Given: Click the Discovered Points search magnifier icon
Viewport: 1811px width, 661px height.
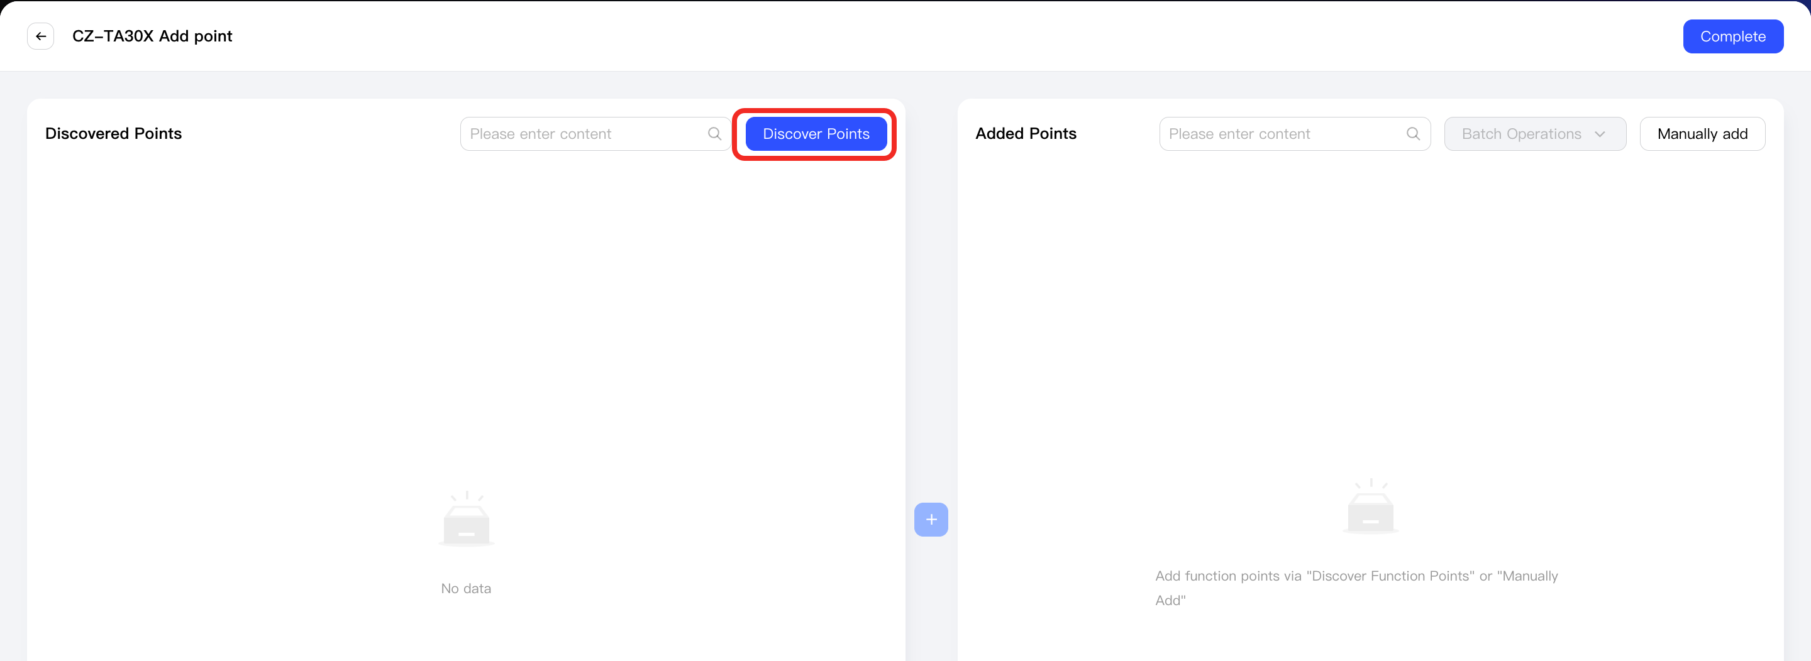Looking at the screenshot, I should click(x=714, y=133).
